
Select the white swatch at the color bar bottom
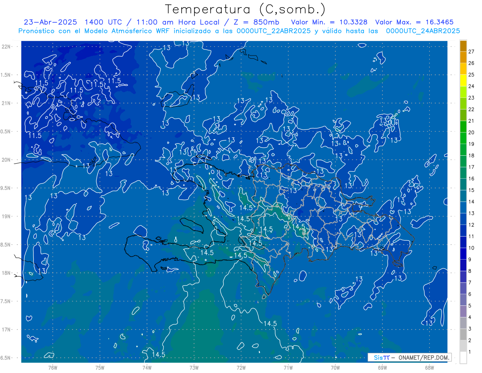(x=463, y=358)
